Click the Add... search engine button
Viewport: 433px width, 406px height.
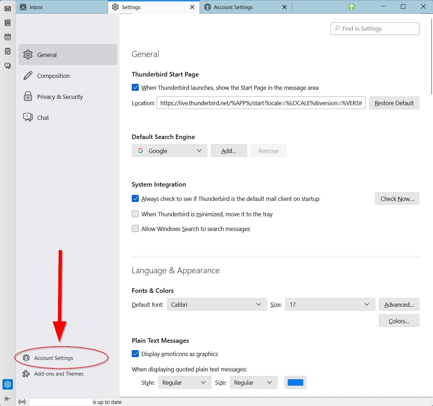tap(229, 151)
